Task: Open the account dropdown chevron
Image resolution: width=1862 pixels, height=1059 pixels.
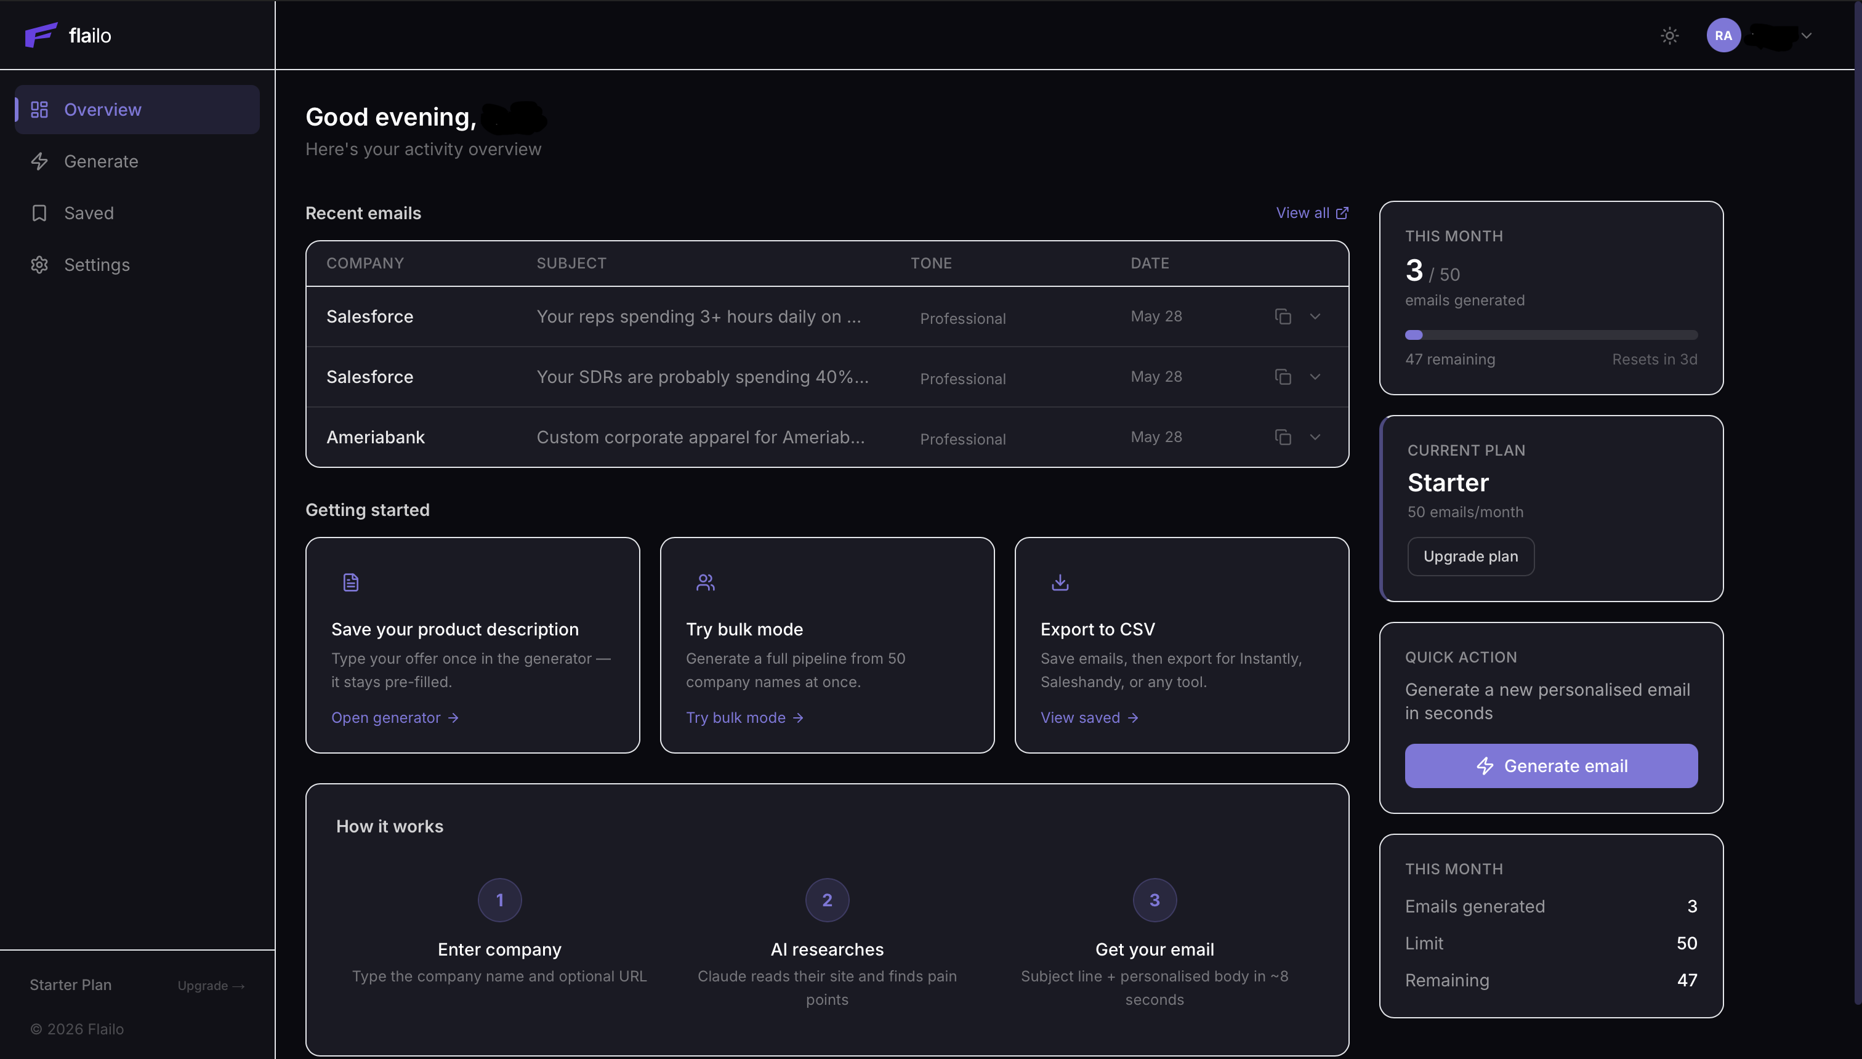Action: coord(1806,36)
